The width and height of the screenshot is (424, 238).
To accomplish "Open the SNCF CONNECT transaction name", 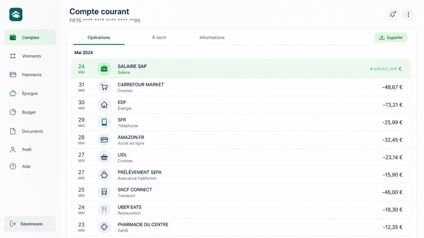I will [x=135, y=190].
